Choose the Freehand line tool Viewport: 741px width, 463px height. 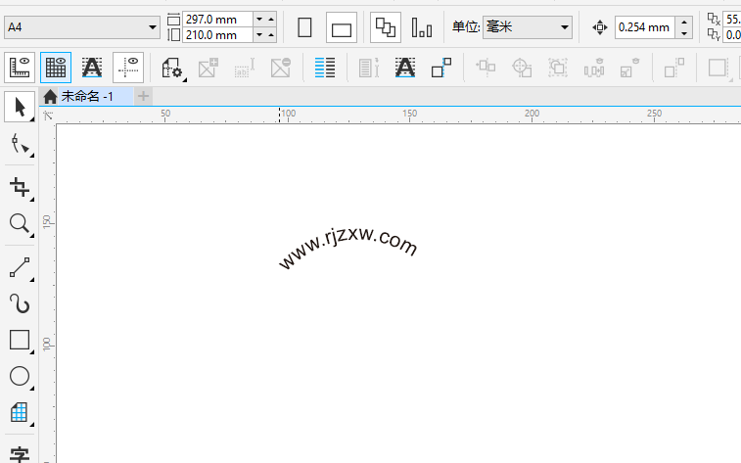coord(20,265)
